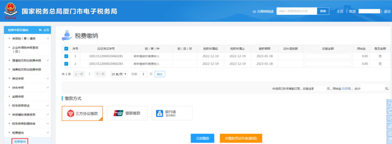This screenshot has height=144, width=392.
Task: Select the UnionPay 银联缴款 payment option
Action: click(x=127, y=113)
